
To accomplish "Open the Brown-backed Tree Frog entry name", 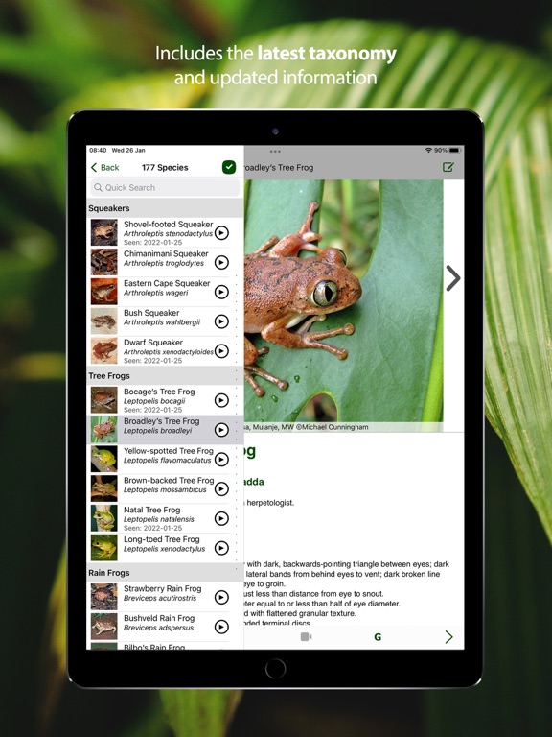I will [x=169, y=481].
